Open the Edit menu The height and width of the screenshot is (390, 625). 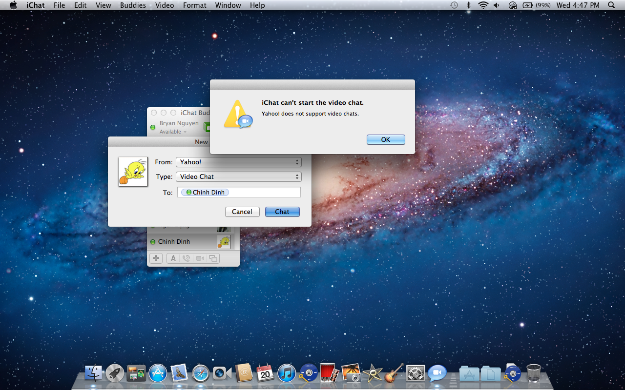point(80,5)
